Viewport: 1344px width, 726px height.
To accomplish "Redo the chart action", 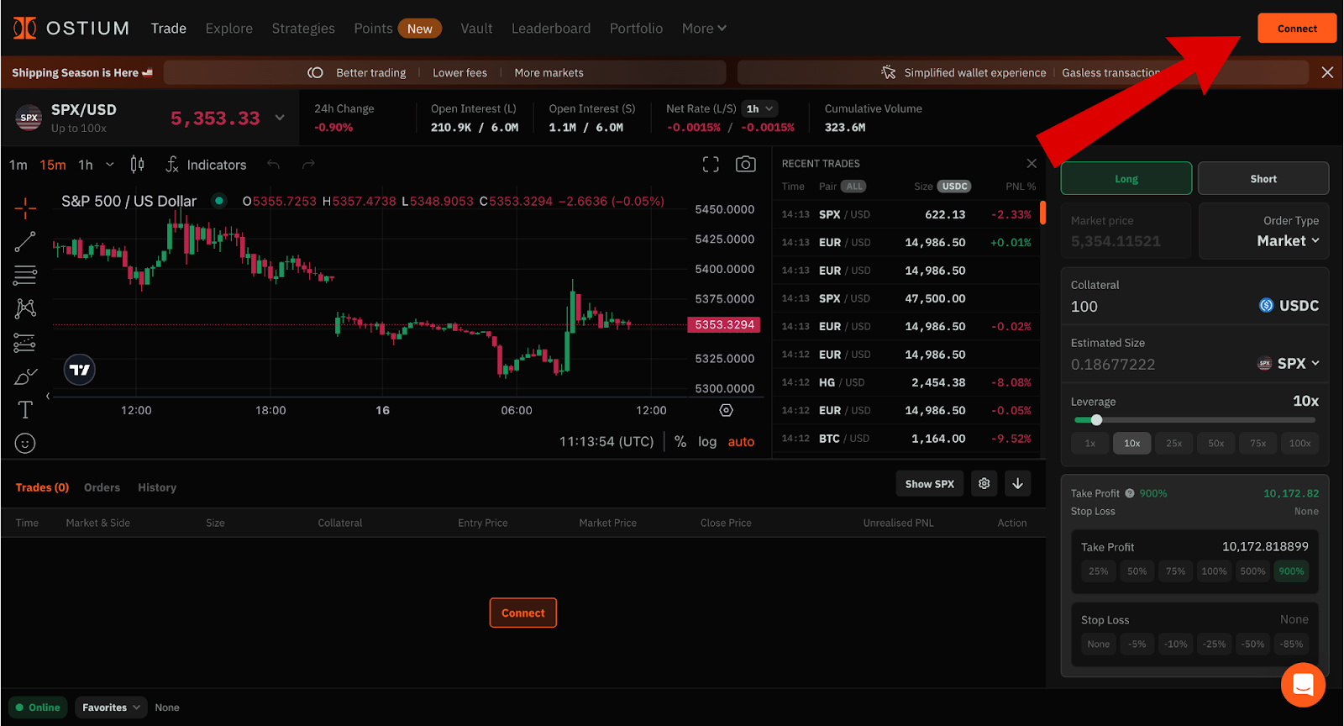I will point(308,165).
